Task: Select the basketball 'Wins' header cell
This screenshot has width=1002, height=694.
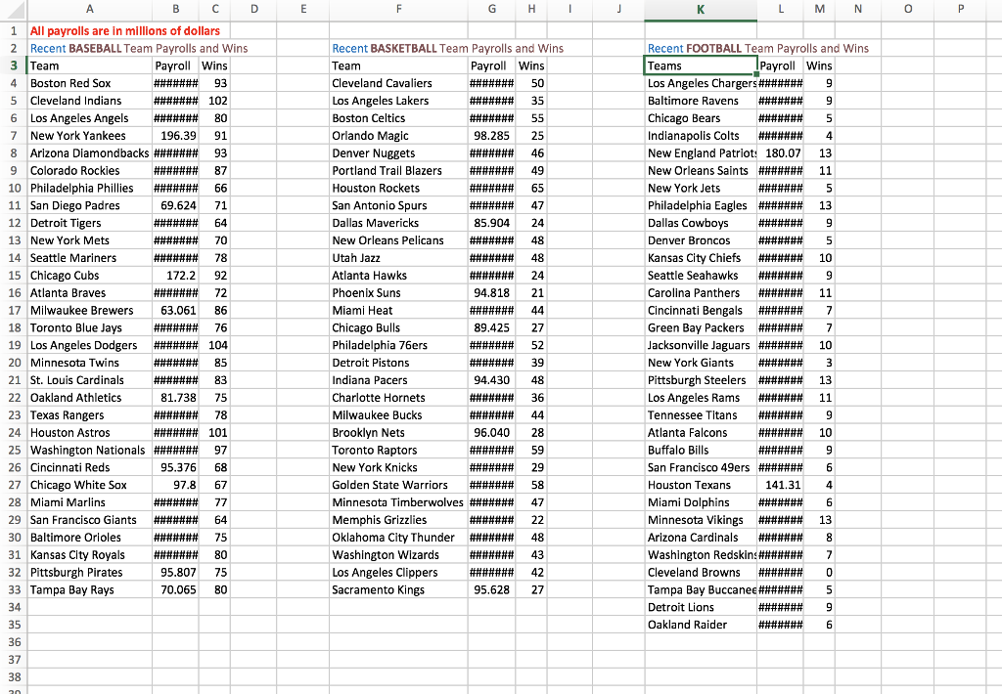Action: (531, 65)
